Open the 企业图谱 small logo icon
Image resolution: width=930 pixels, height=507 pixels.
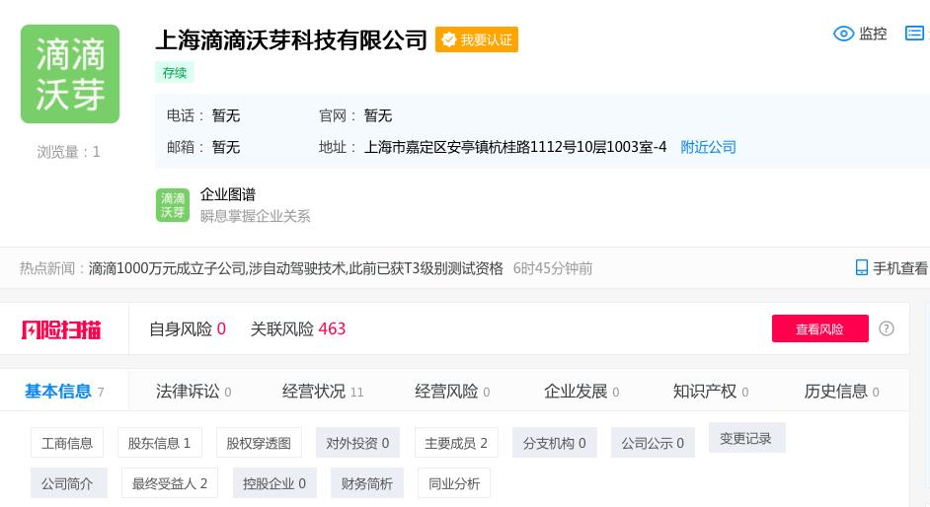173,205
